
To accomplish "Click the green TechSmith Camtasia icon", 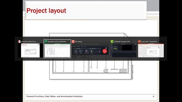I will 112,42.
